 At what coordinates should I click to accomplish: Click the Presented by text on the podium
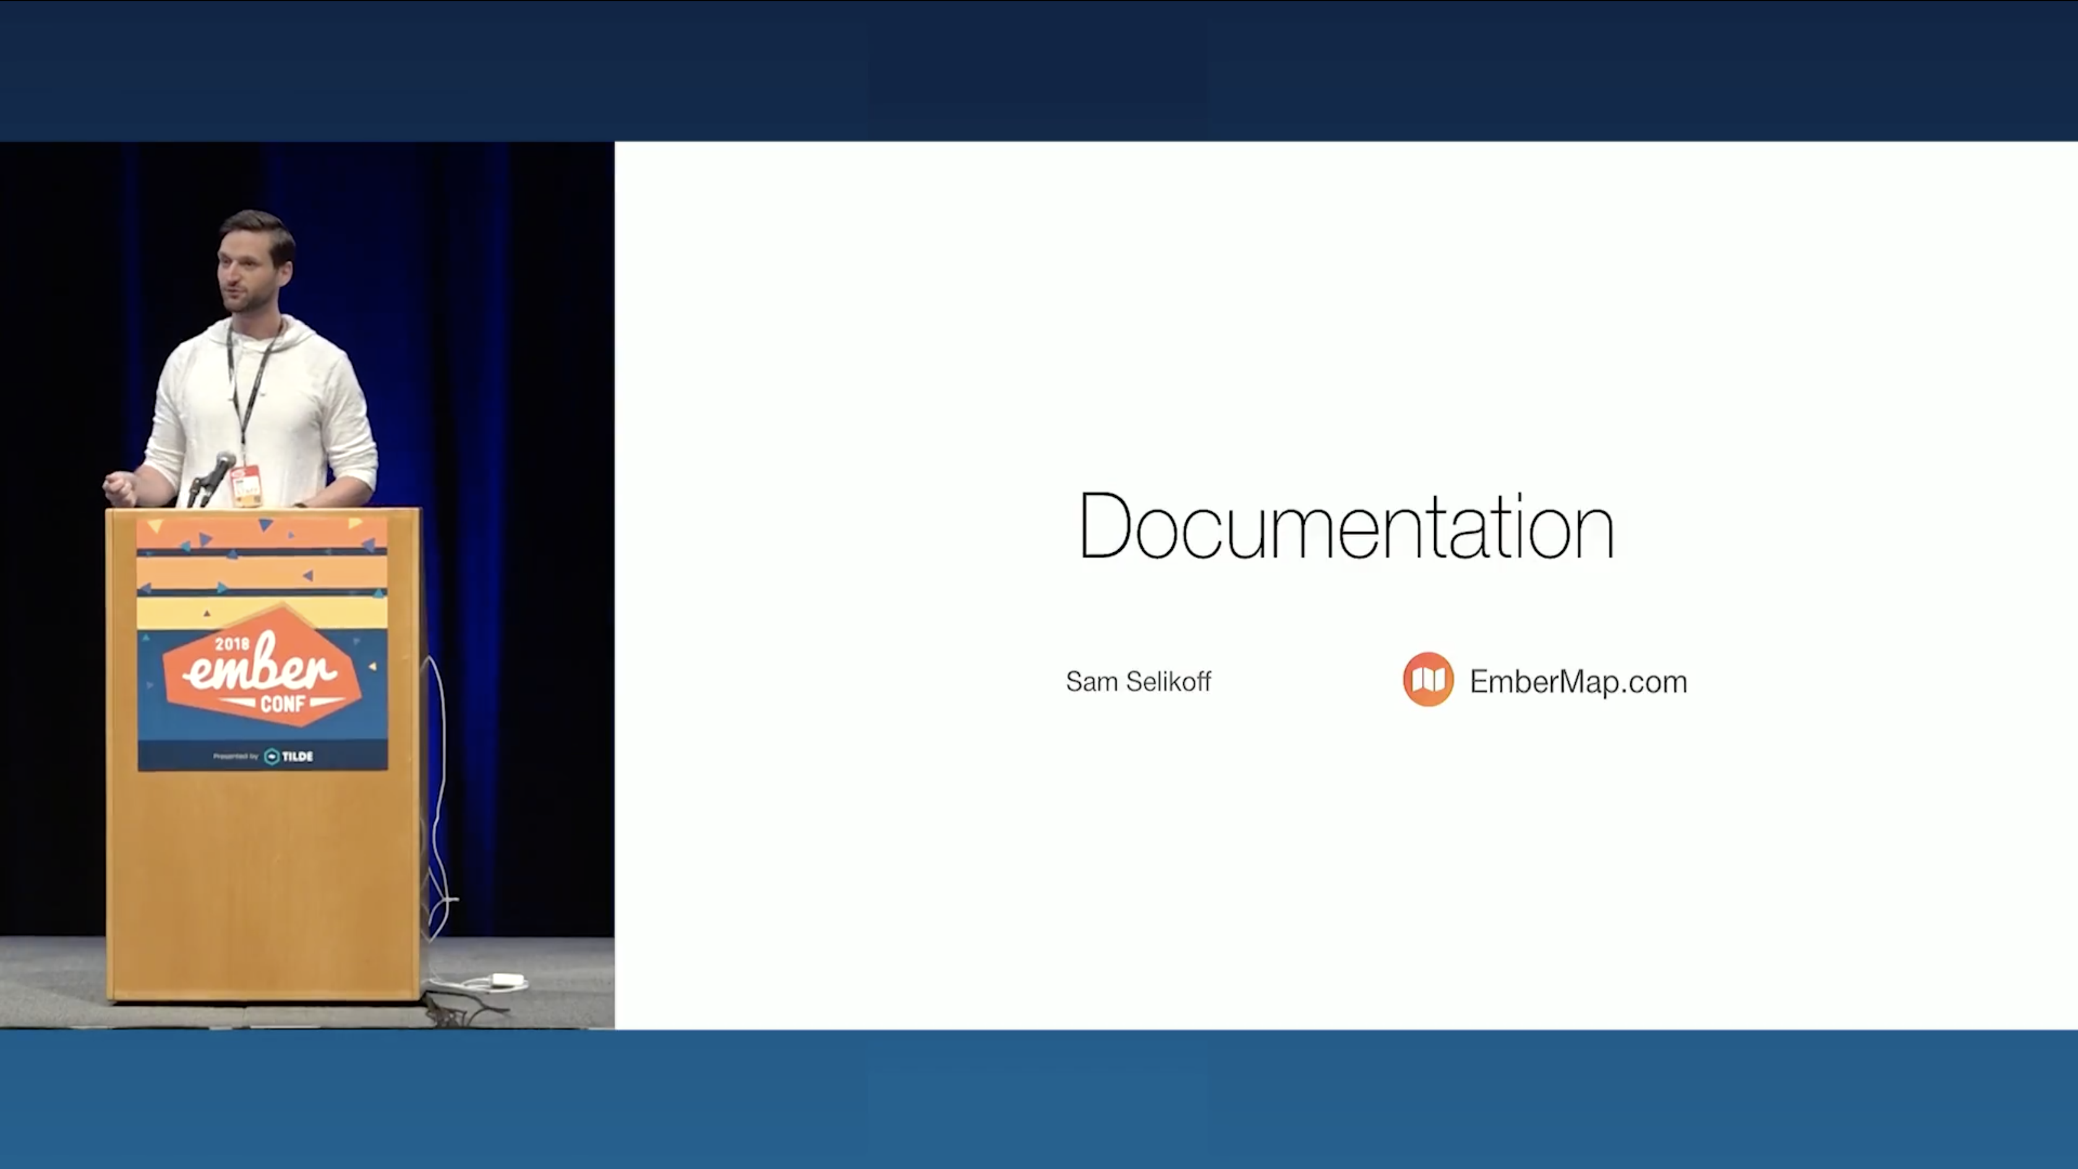click(235, 756)
